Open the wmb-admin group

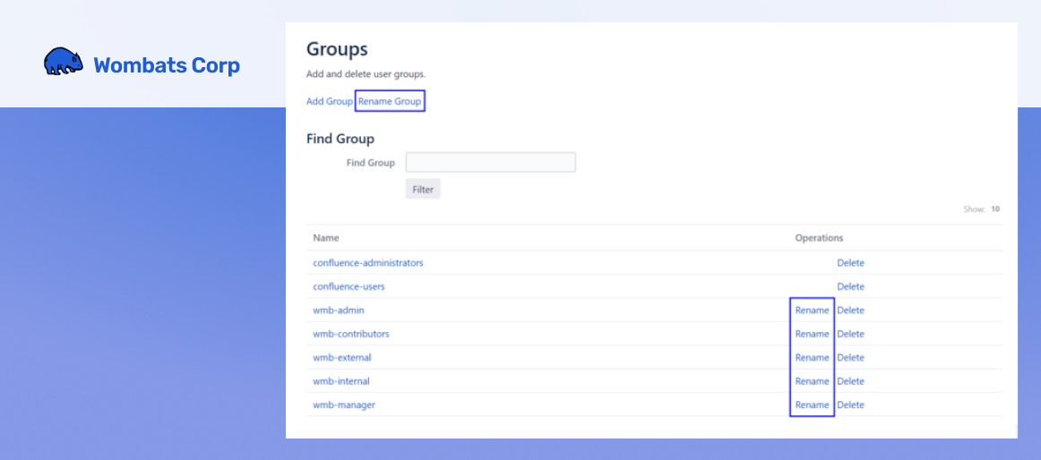tap(339, 311)
